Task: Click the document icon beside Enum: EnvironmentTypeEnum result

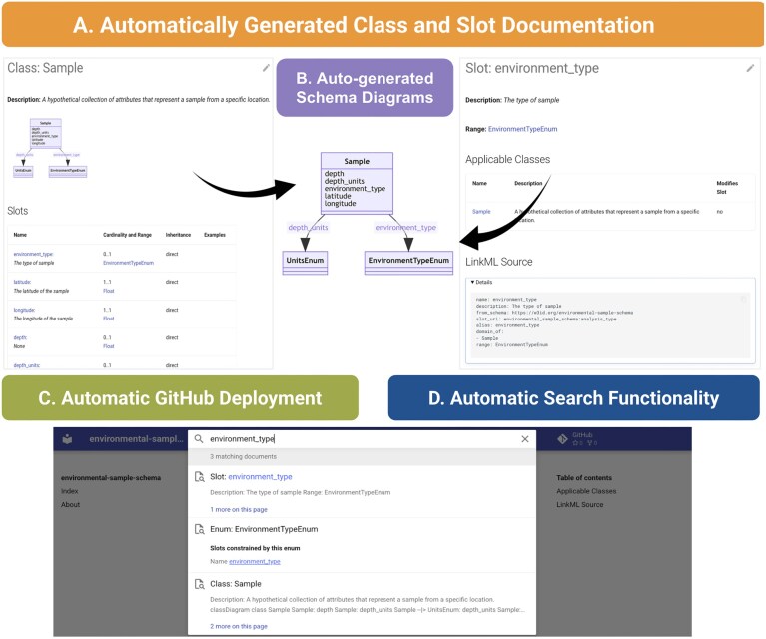Action: 200,529
